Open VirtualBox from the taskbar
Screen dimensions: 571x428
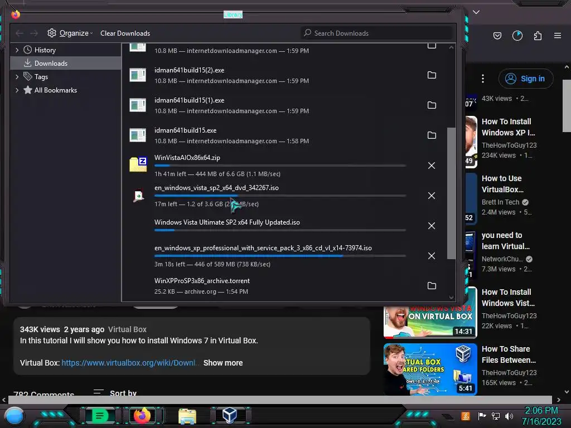click(230, 415)
